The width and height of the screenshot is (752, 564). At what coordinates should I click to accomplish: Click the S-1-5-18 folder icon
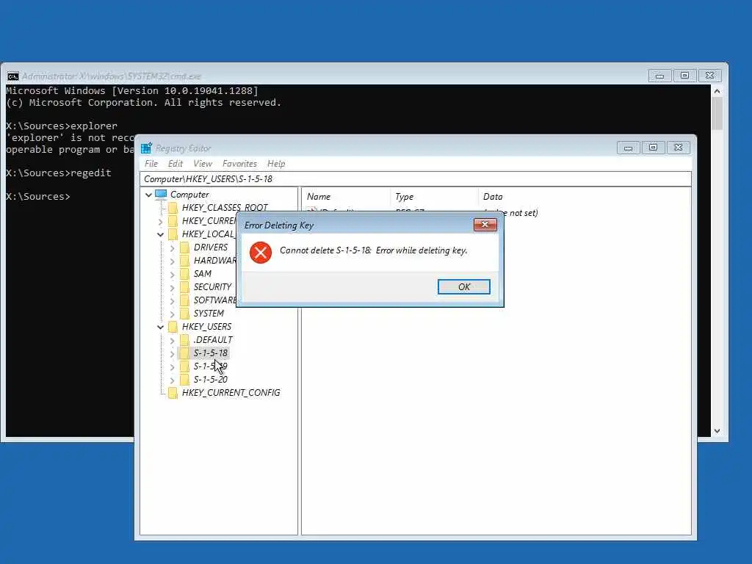pyautogui.click(x=184, y=353)
